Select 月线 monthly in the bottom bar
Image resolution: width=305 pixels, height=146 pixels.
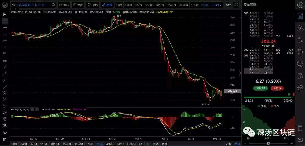point(165,144)
